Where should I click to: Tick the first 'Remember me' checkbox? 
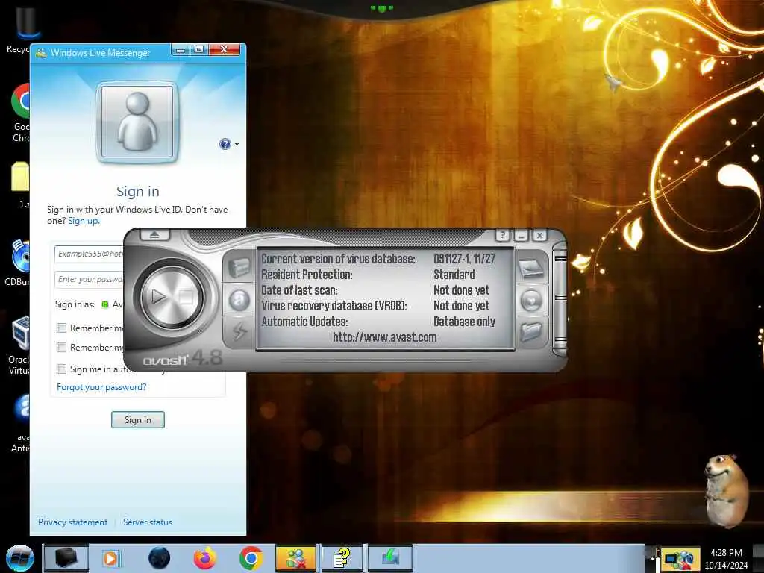[x=61, y=328]
